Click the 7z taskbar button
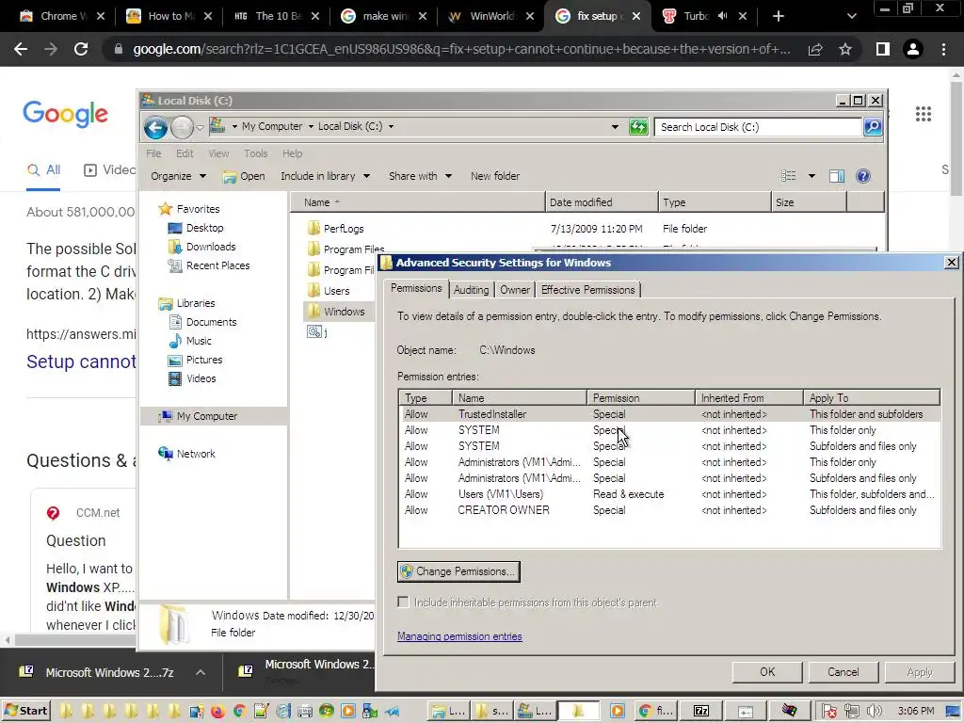This screenshot has width=964, height=723. tap(701, 712)
